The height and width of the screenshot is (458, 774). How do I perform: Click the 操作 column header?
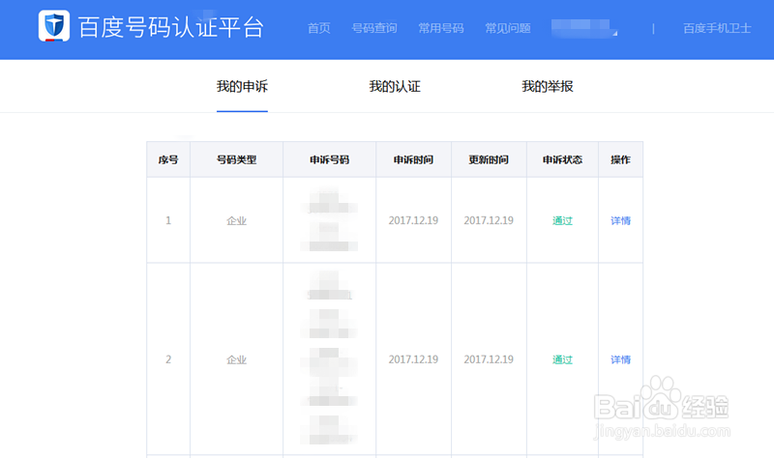tap(620, 159)
